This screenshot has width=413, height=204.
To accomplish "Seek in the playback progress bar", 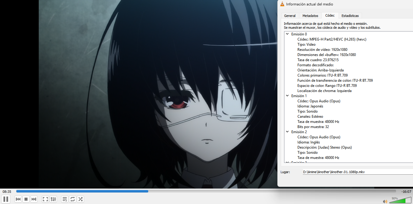I will (x=206, y=191).
